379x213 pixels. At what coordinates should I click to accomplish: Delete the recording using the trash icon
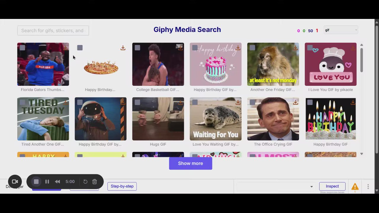click(x=94, y=182)
